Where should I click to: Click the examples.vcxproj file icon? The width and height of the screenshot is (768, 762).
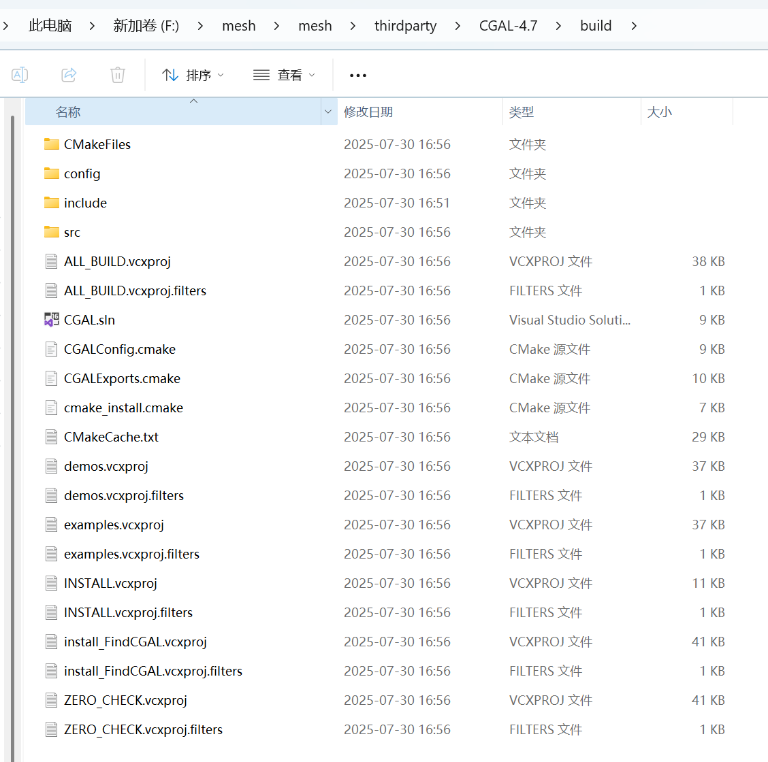tap(52, 525)
